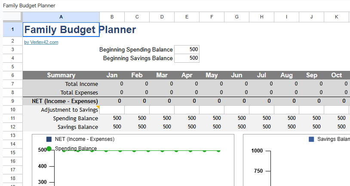Select row 10 header

click(12, 110)
